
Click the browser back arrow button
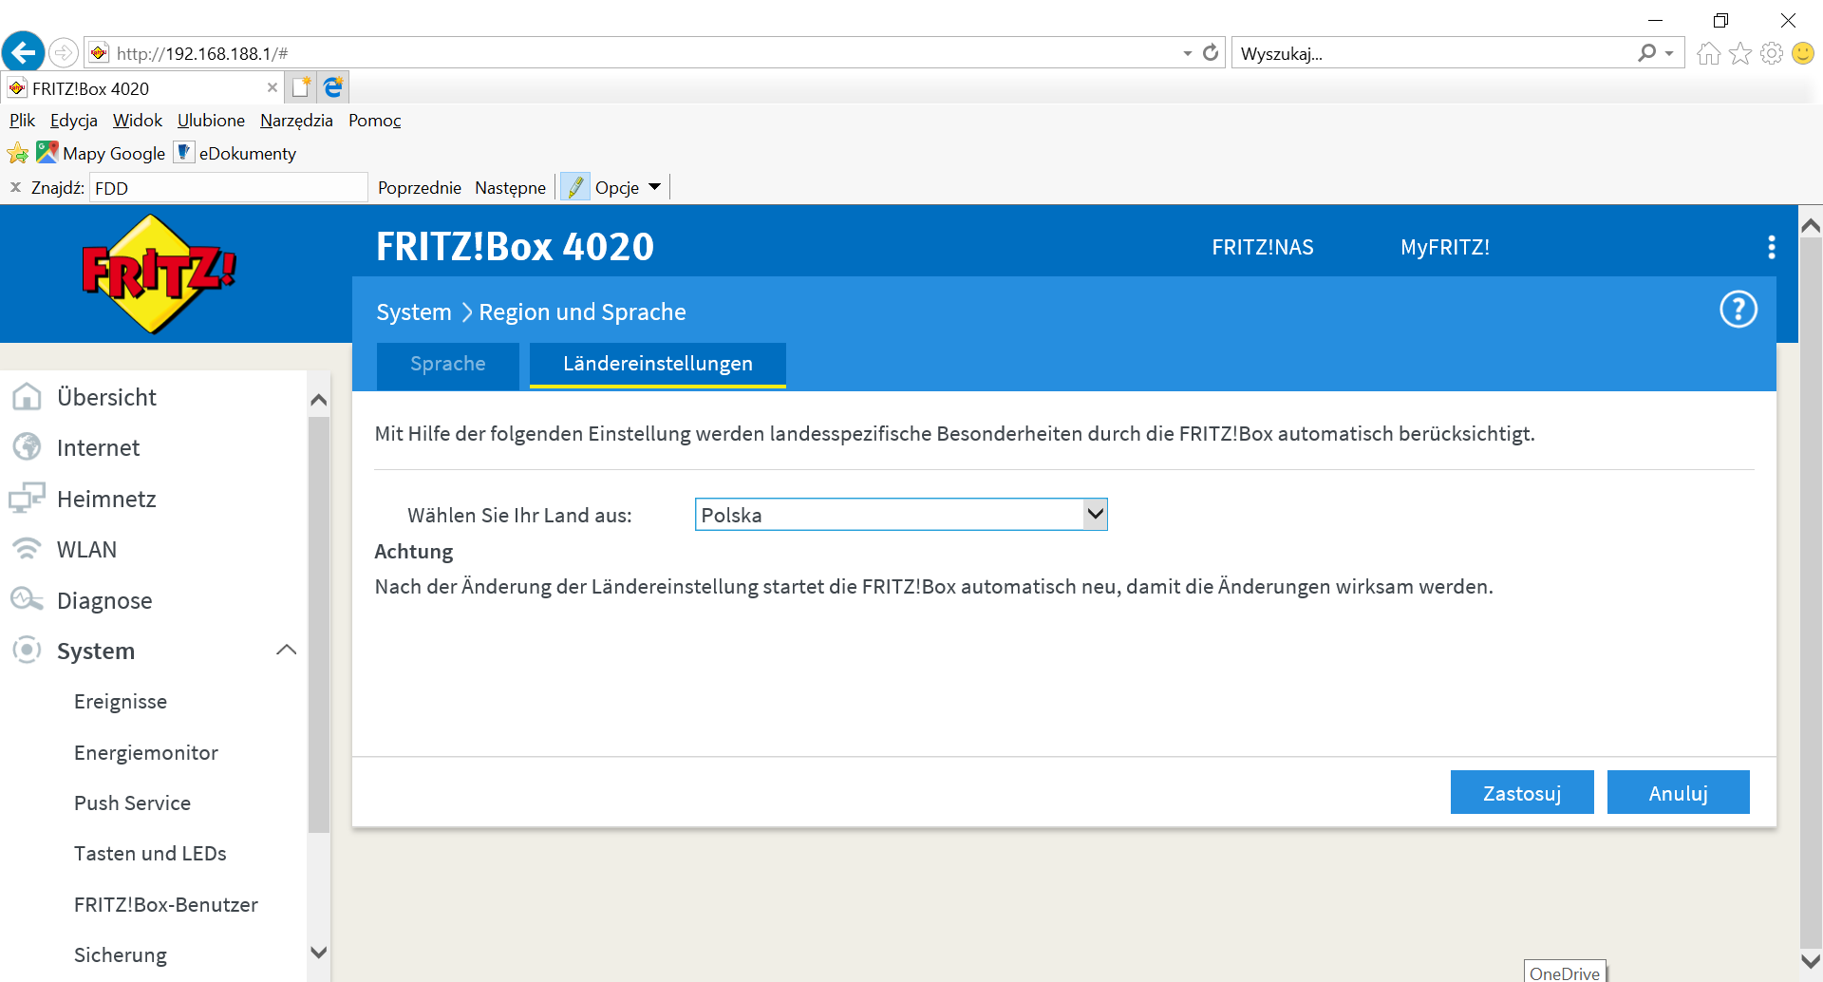click(x=24, y=52)
